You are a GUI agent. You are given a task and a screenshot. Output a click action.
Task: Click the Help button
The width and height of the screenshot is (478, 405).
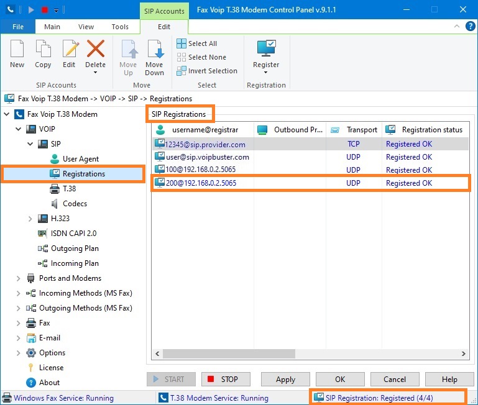tap(449, 380)
